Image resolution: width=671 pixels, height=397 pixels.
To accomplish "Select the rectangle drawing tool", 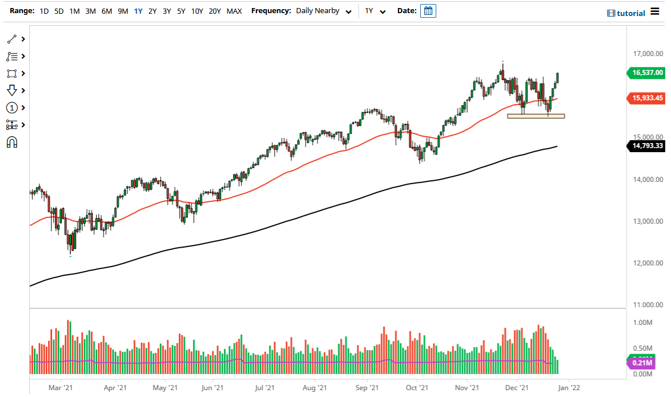I will click(10, 73).
